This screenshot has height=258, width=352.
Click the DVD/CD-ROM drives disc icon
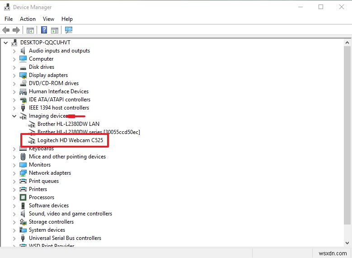click(23, 83)
